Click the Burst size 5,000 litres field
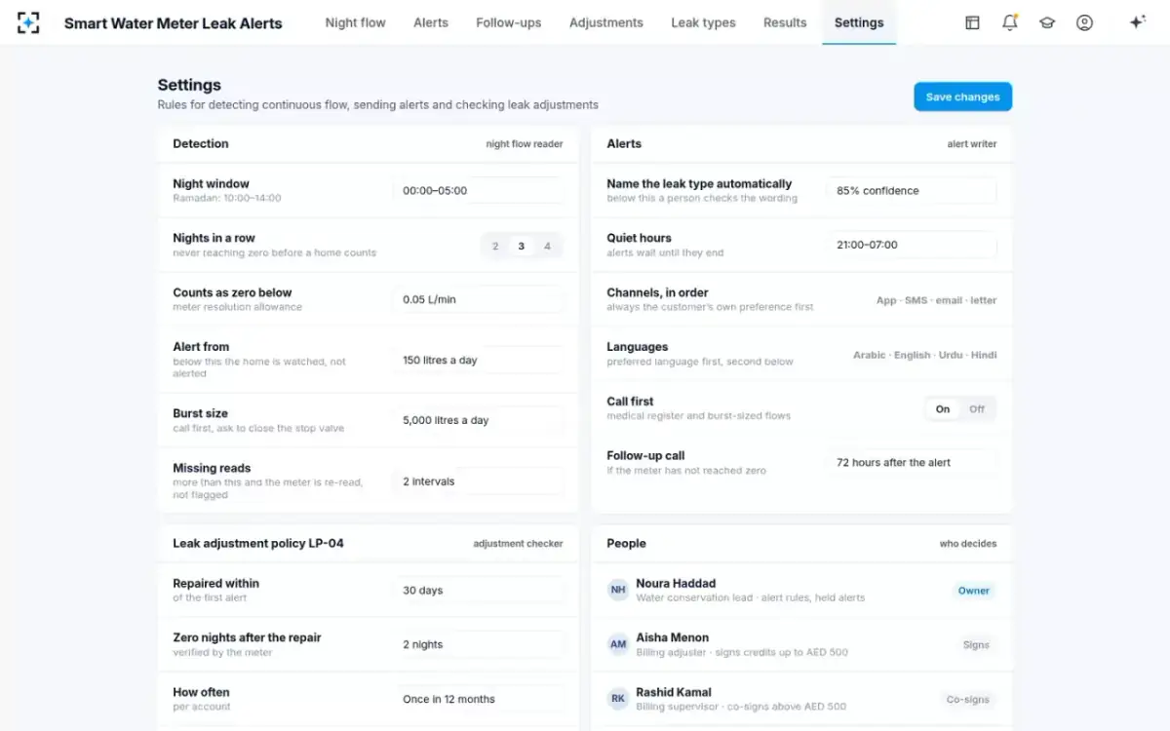 click(x=479, y=421)
